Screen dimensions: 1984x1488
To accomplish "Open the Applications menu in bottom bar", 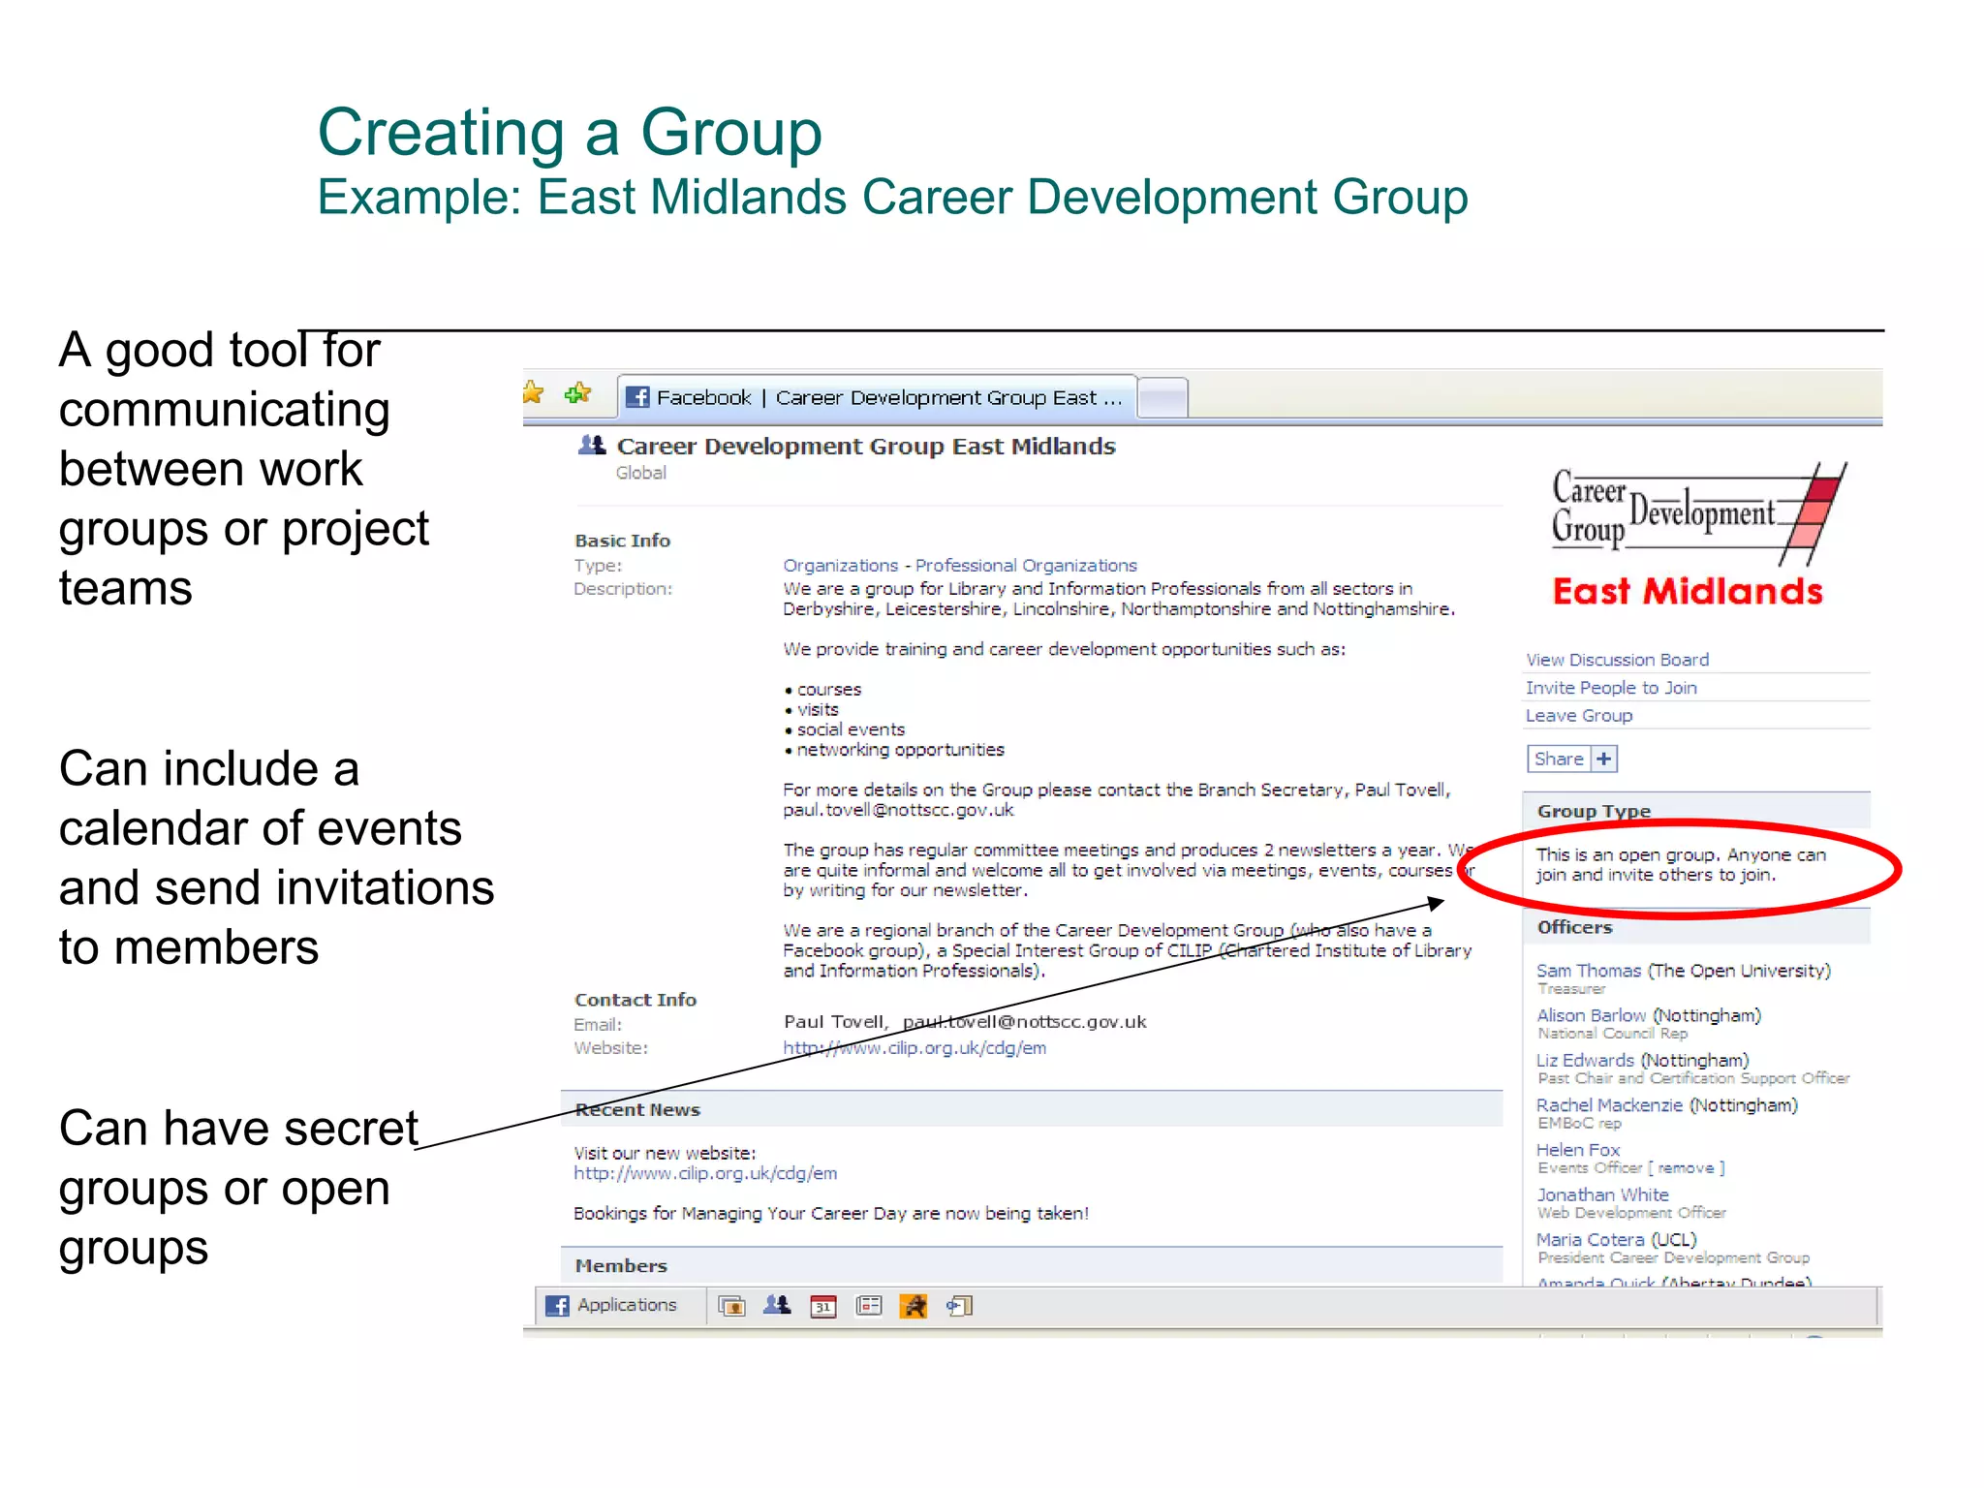I will [613, 1305].
